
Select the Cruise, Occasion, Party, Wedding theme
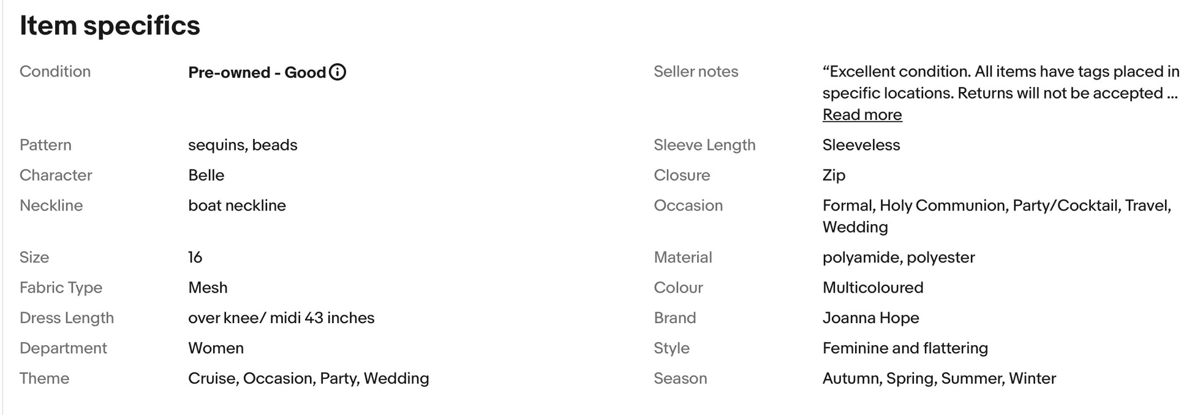(309, 378)
